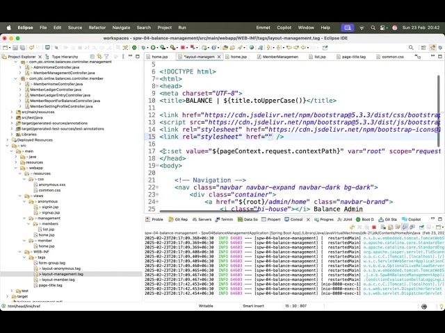Click the Control Center icon in the menu bar
The width and height of the screenshot is (445, 333).
point(383,28)
